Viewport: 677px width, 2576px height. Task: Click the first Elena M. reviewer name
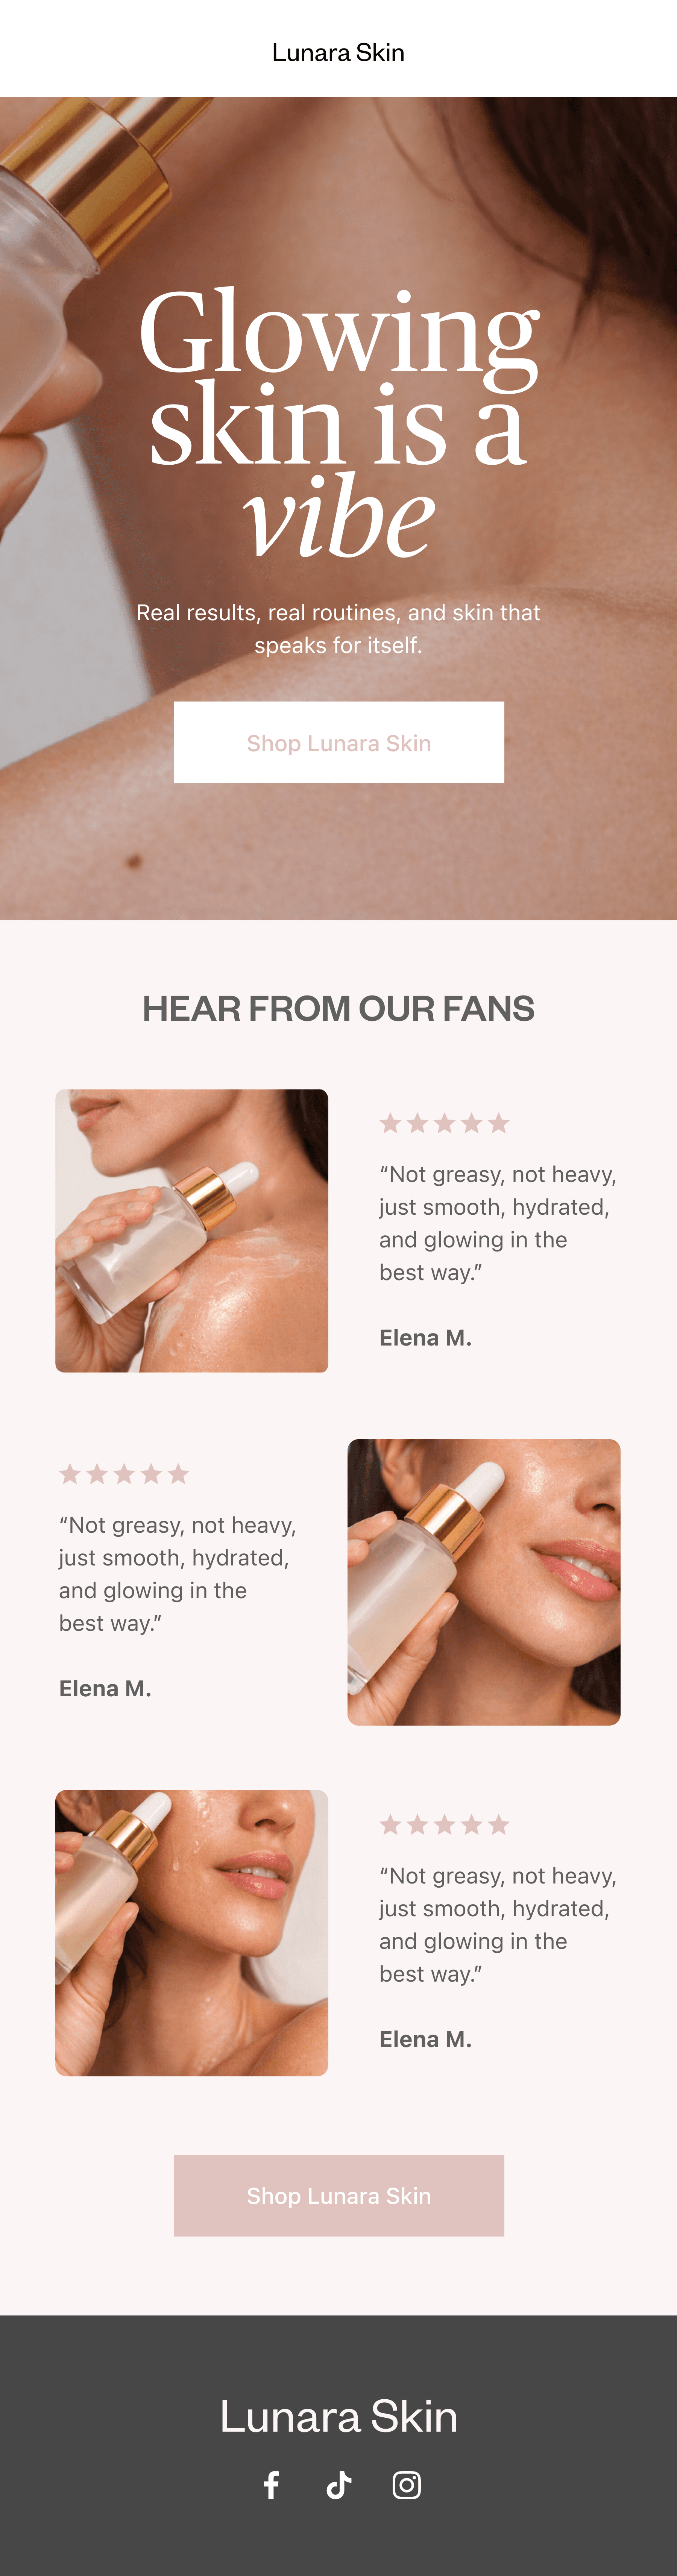pos(425,1338)
